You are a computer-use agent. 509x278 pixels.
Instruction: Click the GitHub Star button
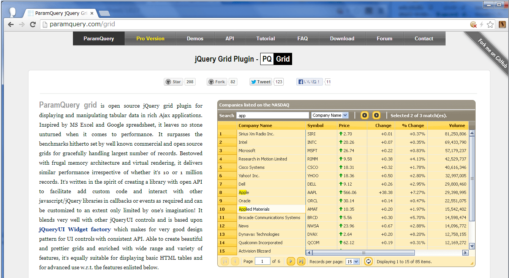click(173, 82)
